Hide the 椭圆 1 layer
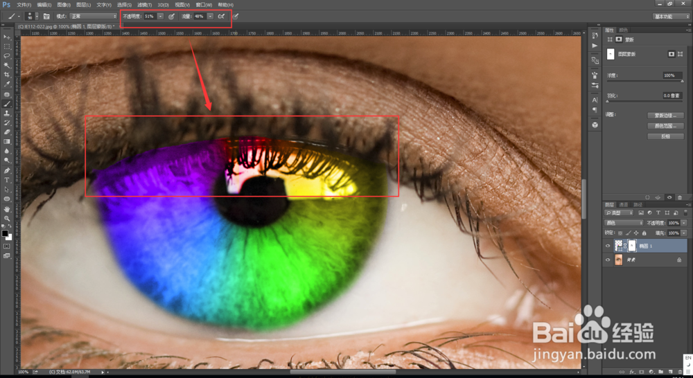Image resolution: width=693 pixels, height=378 pixels. pyautogui.click(x=608, y=246)
